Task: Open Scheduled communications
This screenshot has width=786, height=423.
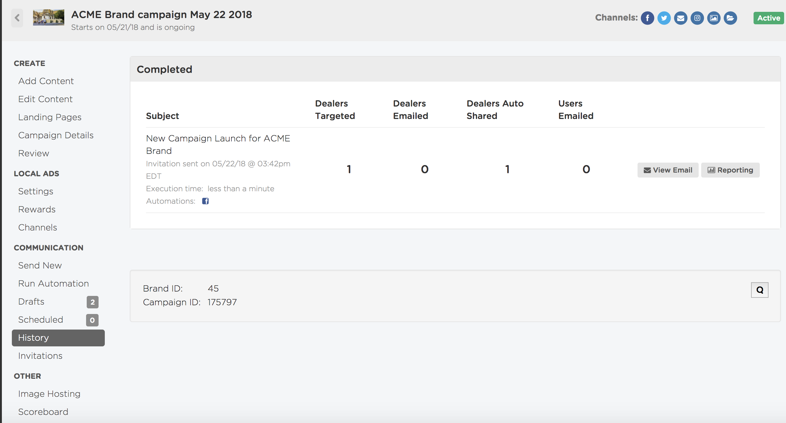Action: 41,320
